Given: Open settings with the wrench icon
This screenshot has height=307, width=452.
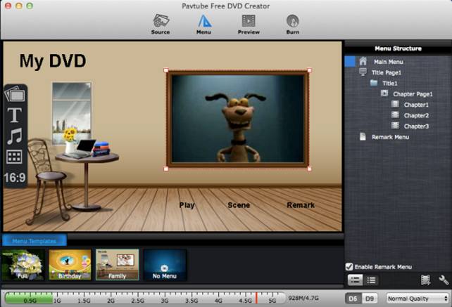Looking at the screenshot, I should pos(444,280).
